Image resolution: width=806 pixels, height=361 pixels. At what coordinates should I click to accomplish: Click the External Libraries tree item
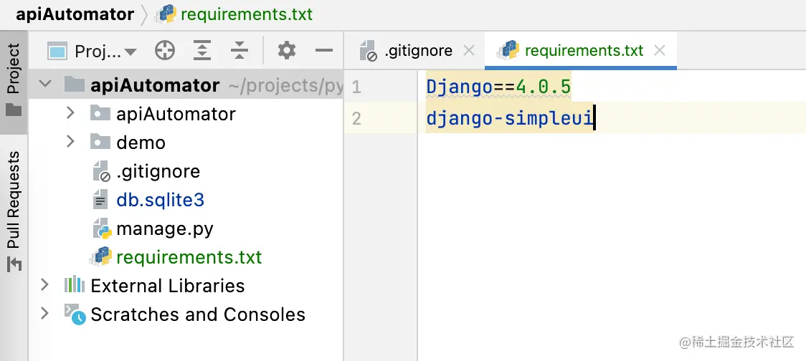[168, 286]
